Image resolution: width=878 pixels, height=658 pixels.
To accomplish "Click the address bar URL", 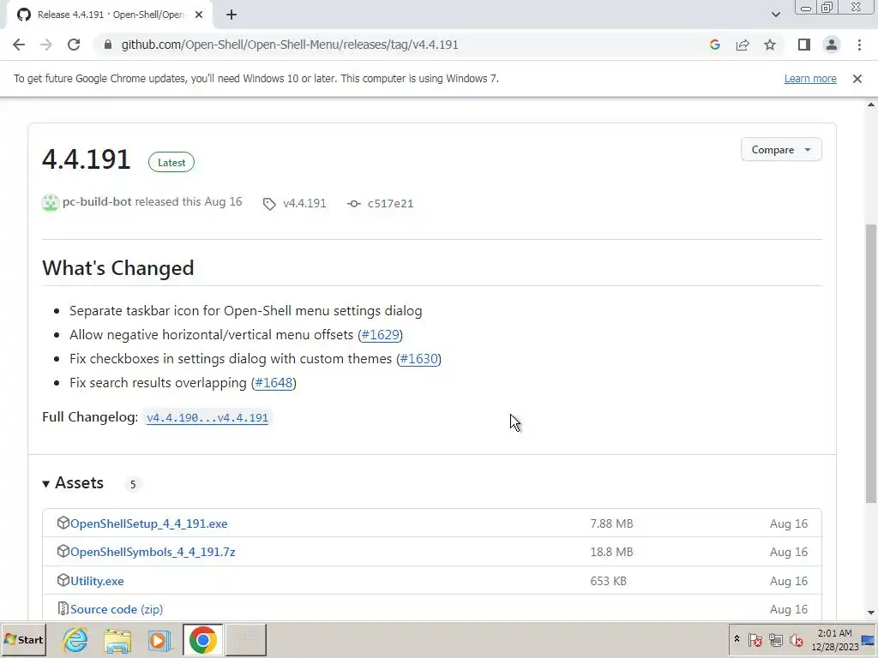I will pyautogui.click(x=290, y=45).
